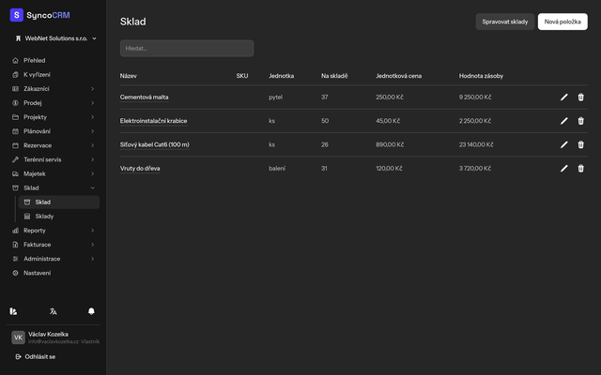The width and height of the screenshot is (601, 375).
Task: Click the Reporty chart icon
Action: [x=15, y=231]
